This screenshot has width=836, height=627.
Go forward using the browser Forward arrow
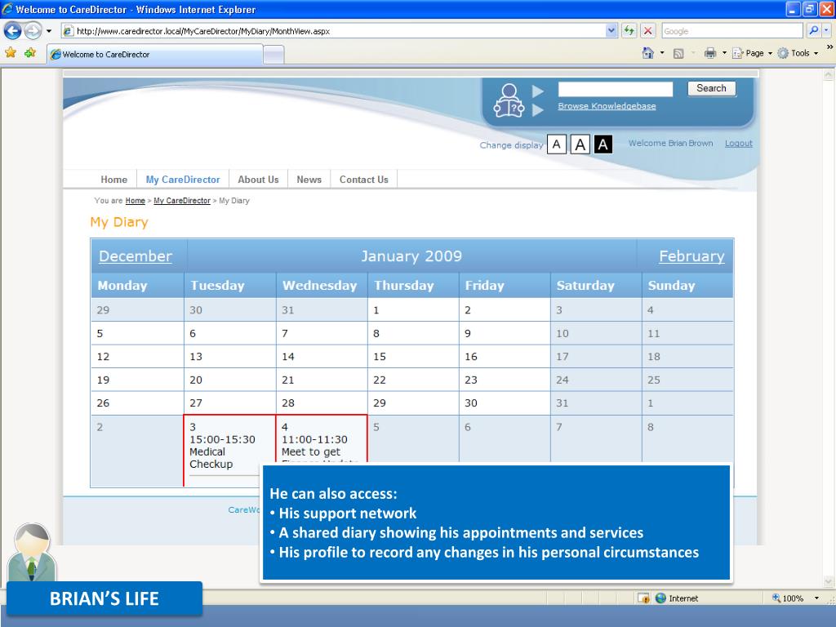[x=33, y=31]
